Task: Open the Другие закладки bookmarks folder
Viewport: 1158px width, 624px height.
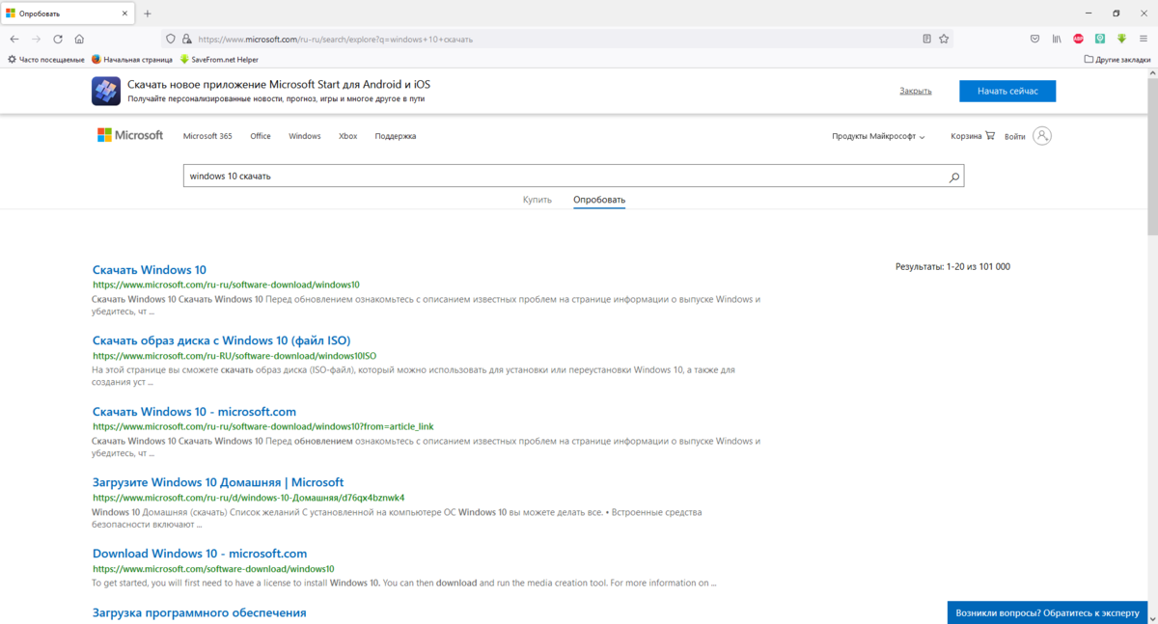Action: coord(1117,60)
